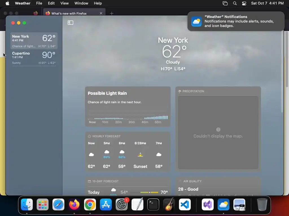The height and width of the screenshot is (216, 289).
Task: Click the 28 - Good air quality value
Action: 188,189
